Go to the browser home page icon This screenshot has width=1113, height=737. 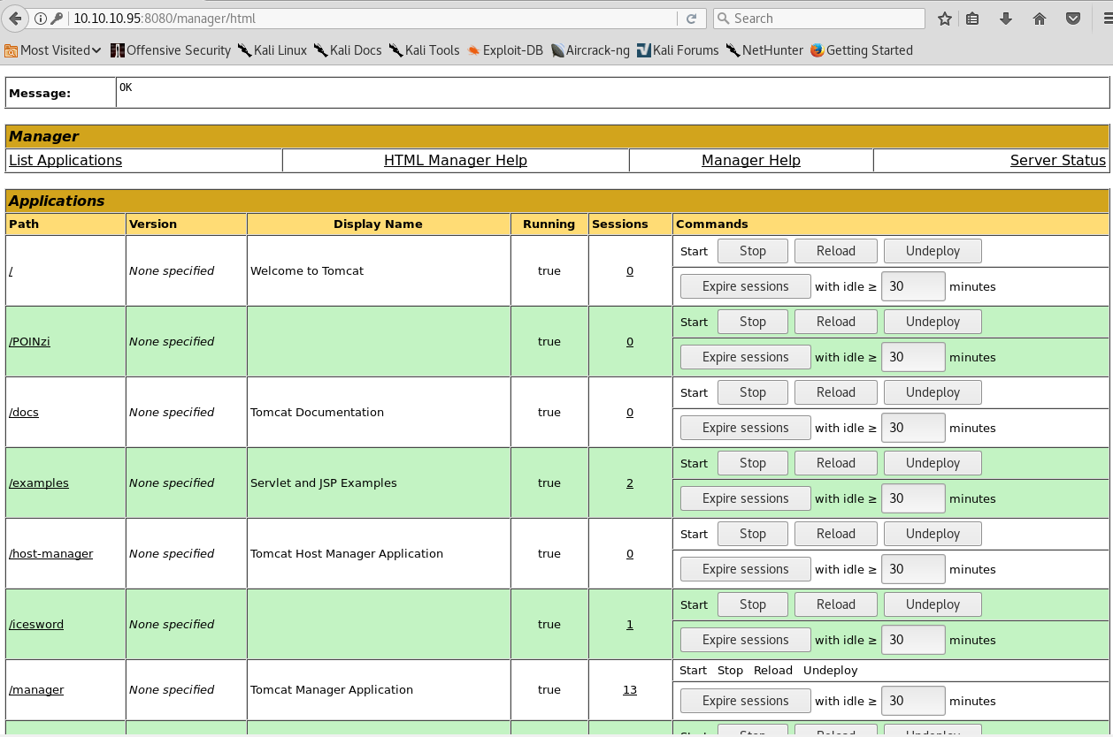1040,19
